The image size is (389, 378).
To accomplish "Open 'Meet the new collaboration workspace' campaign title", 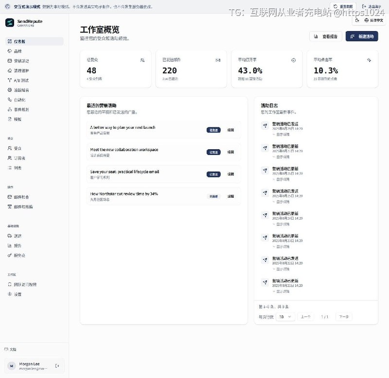I will pyautogui.click(x=124, y=150).
